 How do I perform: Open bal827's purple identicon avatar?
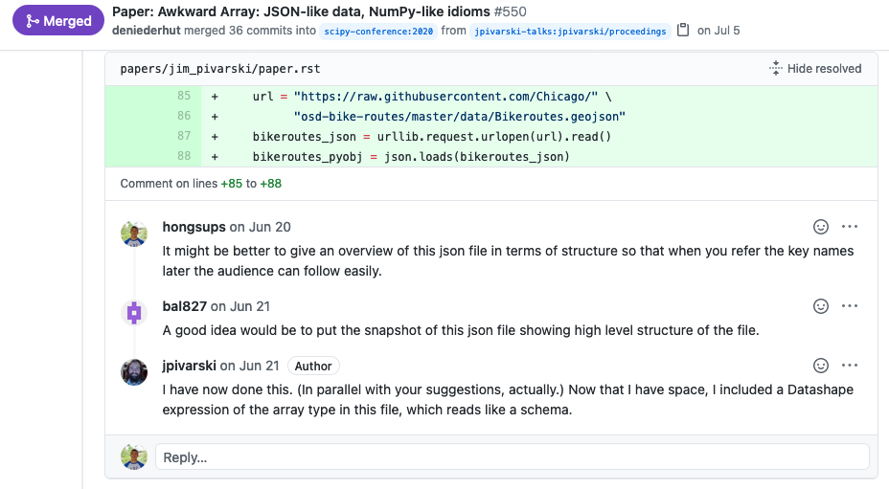[134, 313]
